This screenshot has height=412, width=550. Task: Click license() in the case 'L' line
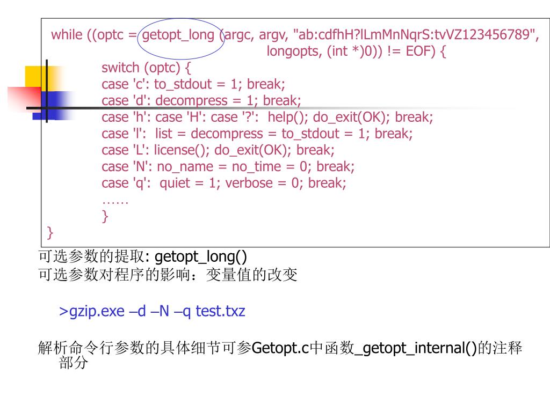tap(182, 150)
